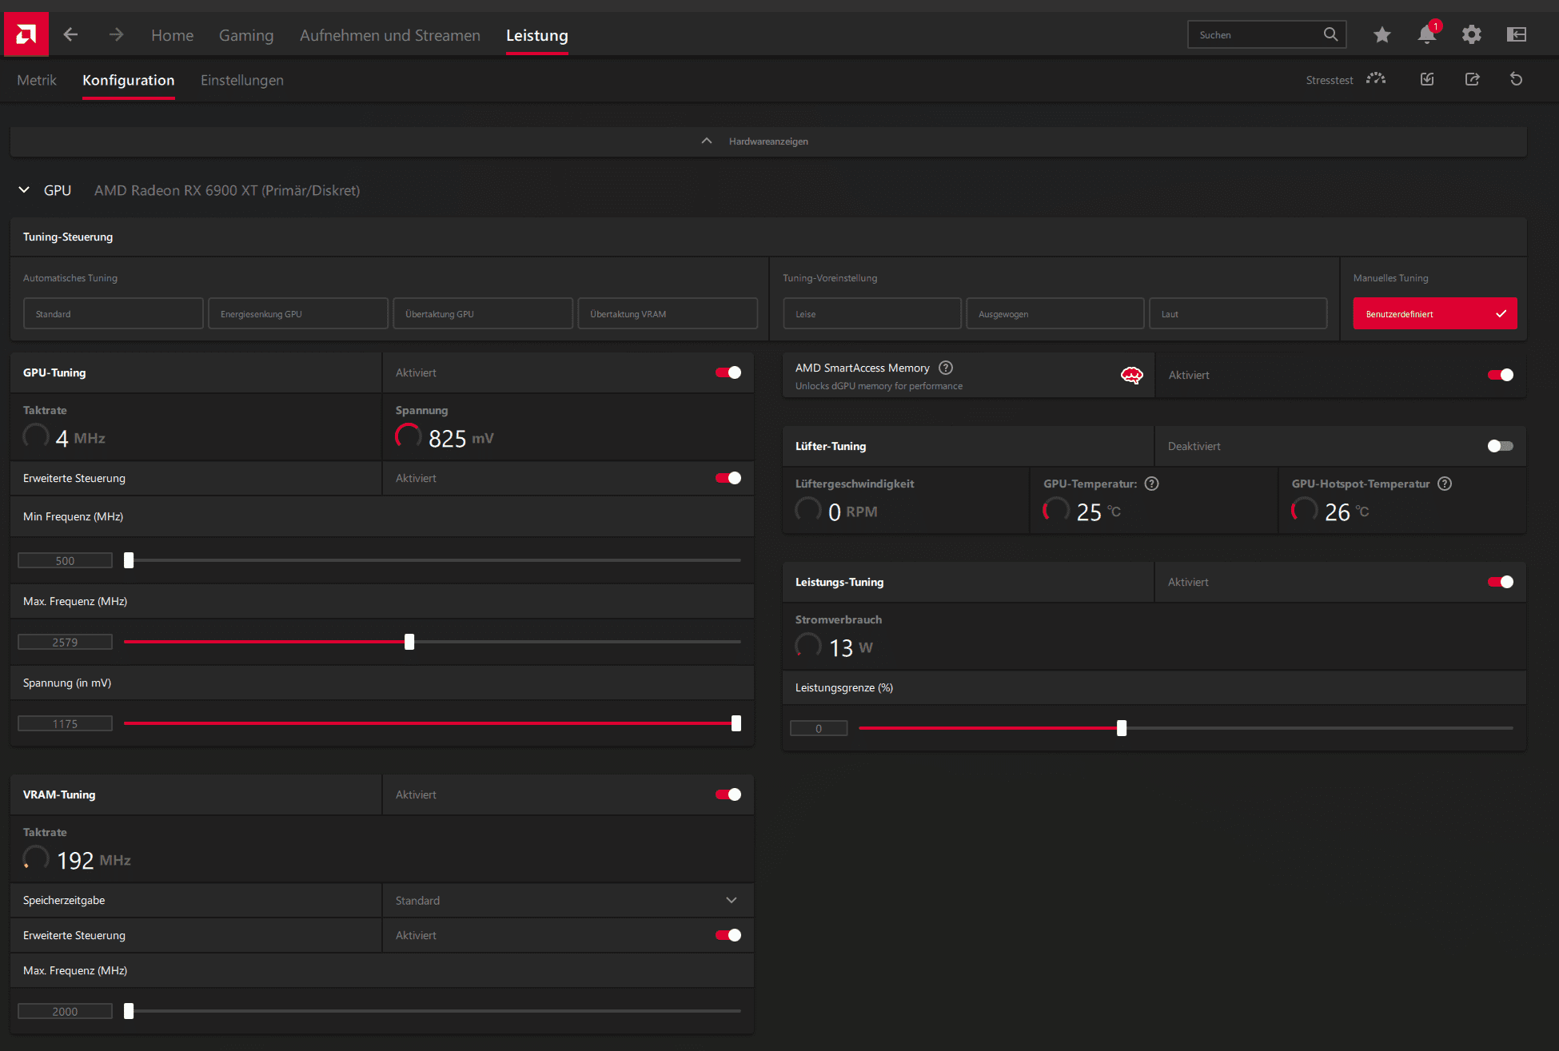Click the Min Frequenz slider handle
This screenshot has width=1559, height=1051.
(x=129, y=560)
